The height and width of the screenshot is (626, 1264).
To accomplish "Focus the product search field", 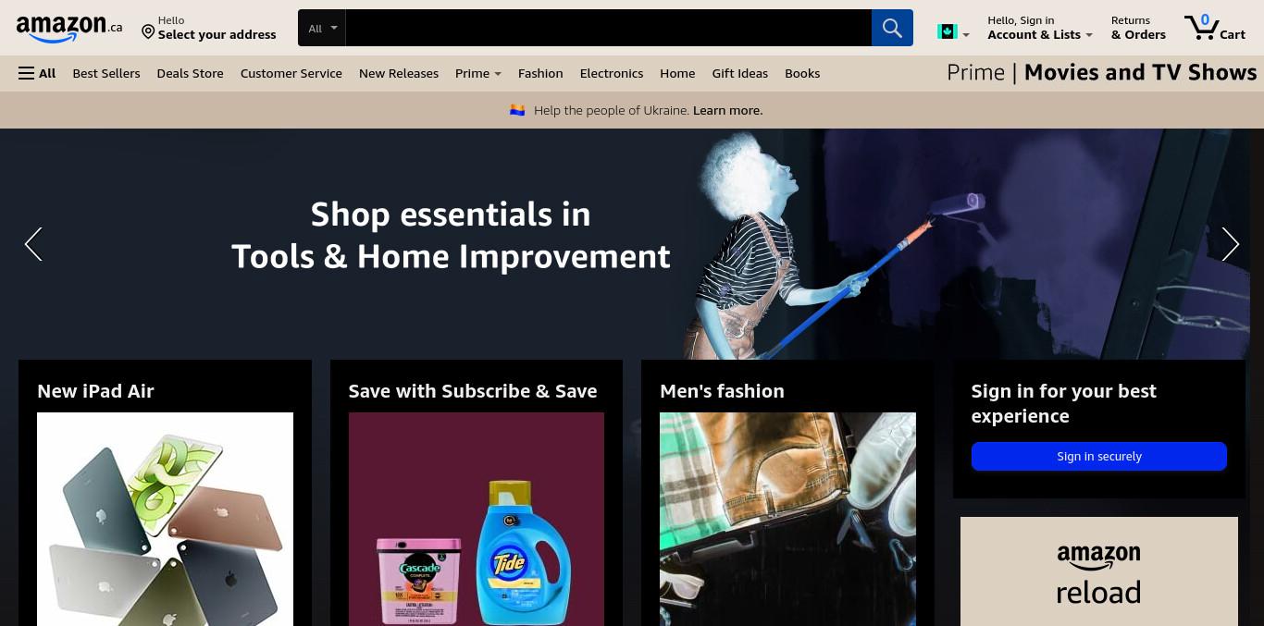I will (x=609, y=28).
